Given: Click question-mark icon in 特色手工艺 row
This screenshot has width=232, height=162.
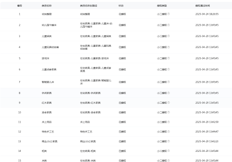Looking at the screenshot, I should click(169, 132).
